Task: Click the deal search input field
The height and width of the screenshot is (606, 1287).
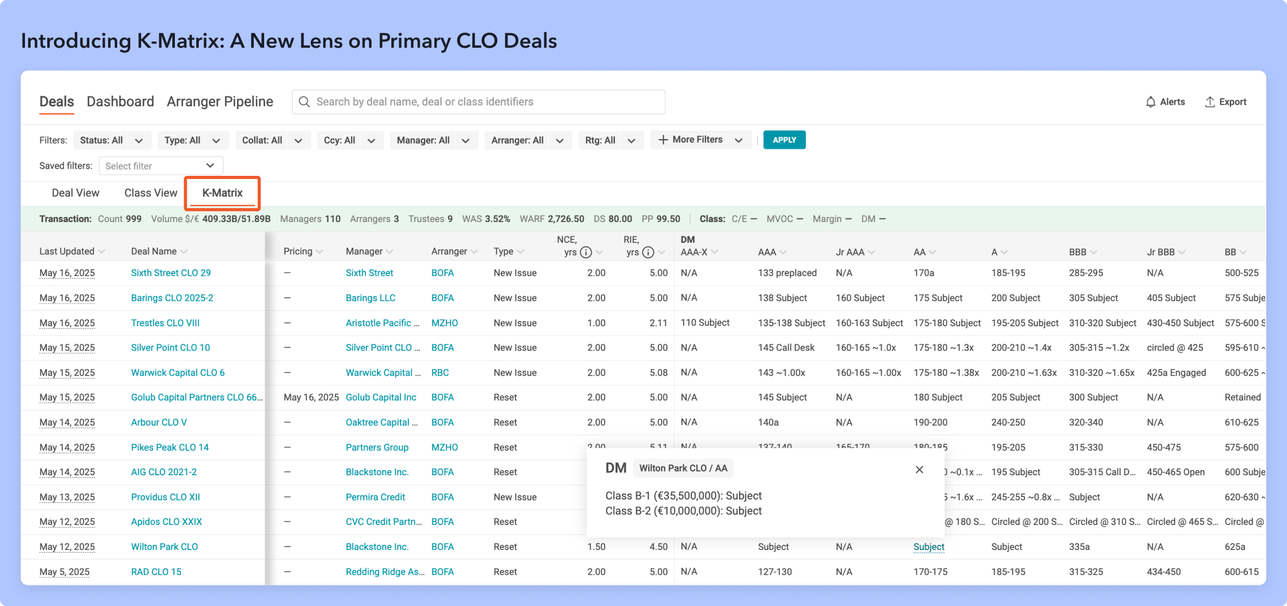Action: coord(478,102)
